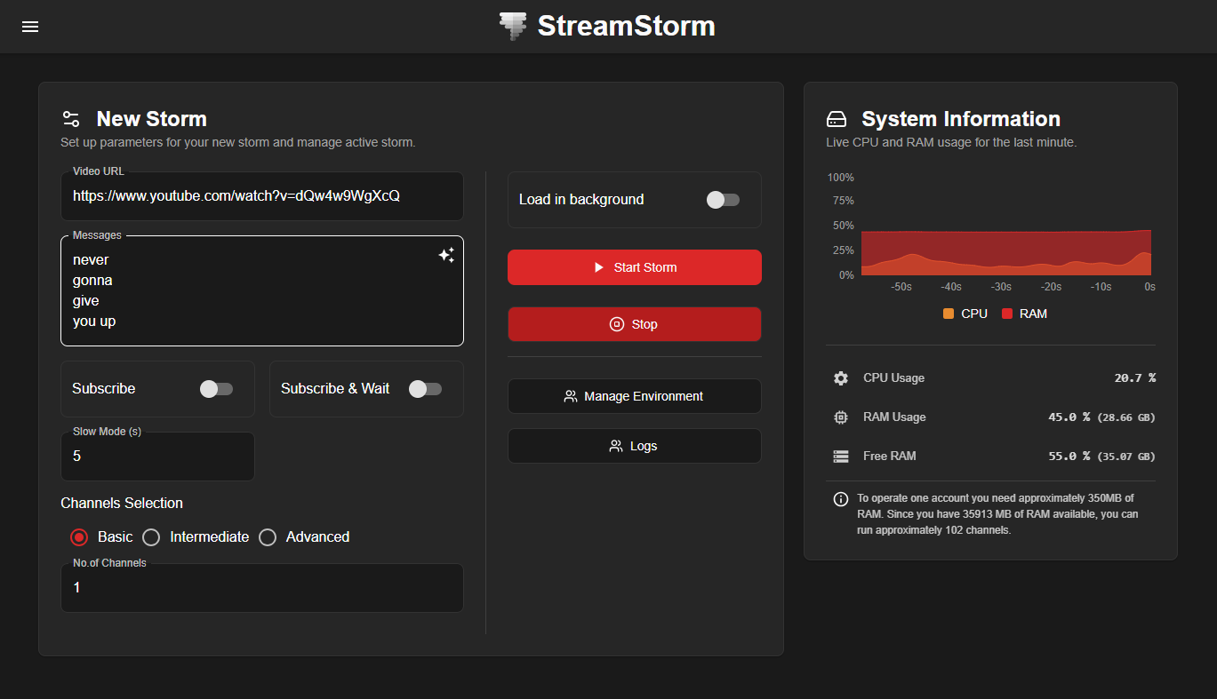
Task: Turn on the Subscribe switch
Action: 216,388
